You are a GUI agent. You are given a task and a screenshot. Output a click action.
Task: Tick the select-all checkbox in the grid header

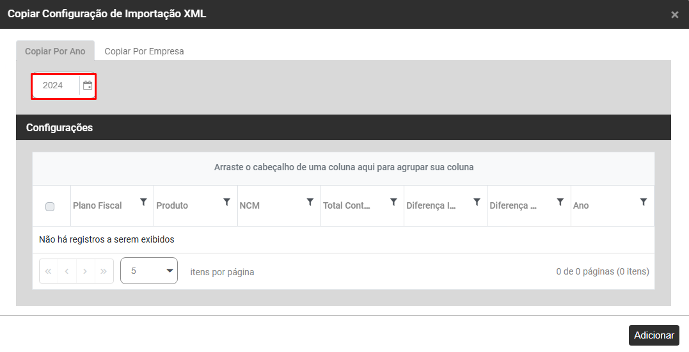(50, 206)
